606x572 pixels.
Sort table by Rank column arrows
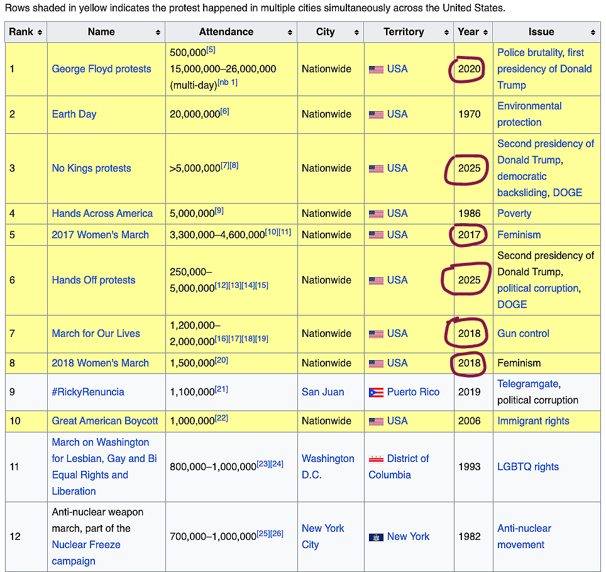pyautogui.click(x=40, y=33)
